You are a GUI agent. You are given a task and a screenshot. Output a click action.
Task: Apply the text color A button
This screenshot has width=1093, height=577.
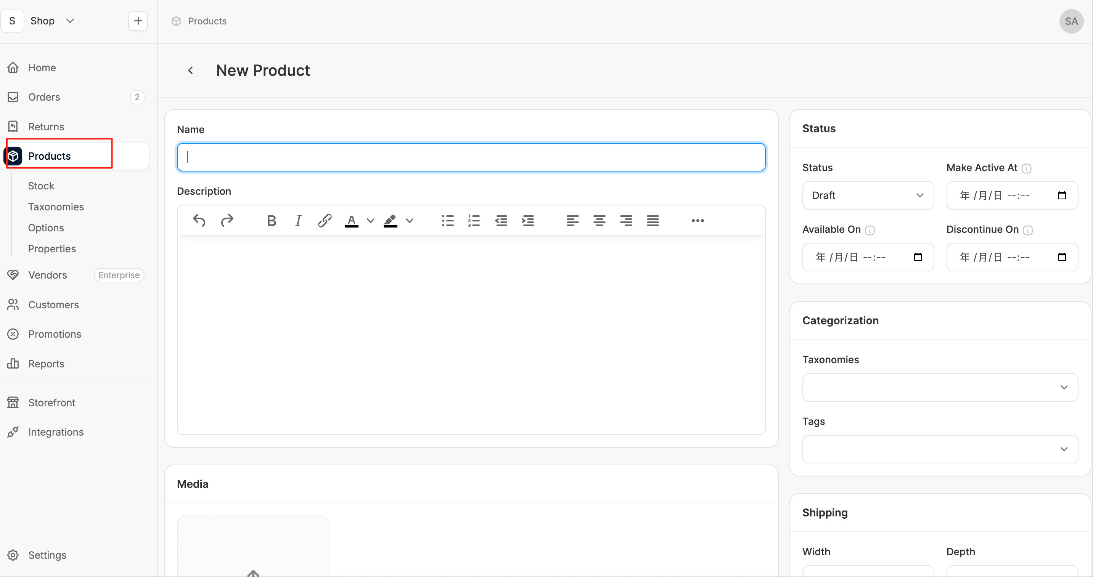[351, 220]
